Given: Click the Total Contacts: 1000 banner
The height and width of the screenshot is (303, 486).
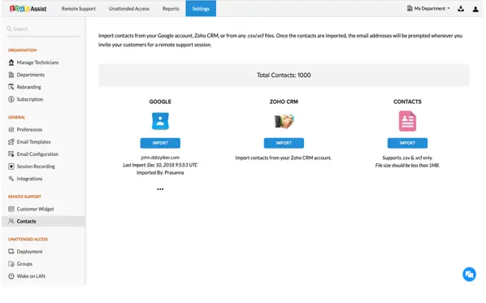Looking at the screenshot, I should tap(284, 76).
